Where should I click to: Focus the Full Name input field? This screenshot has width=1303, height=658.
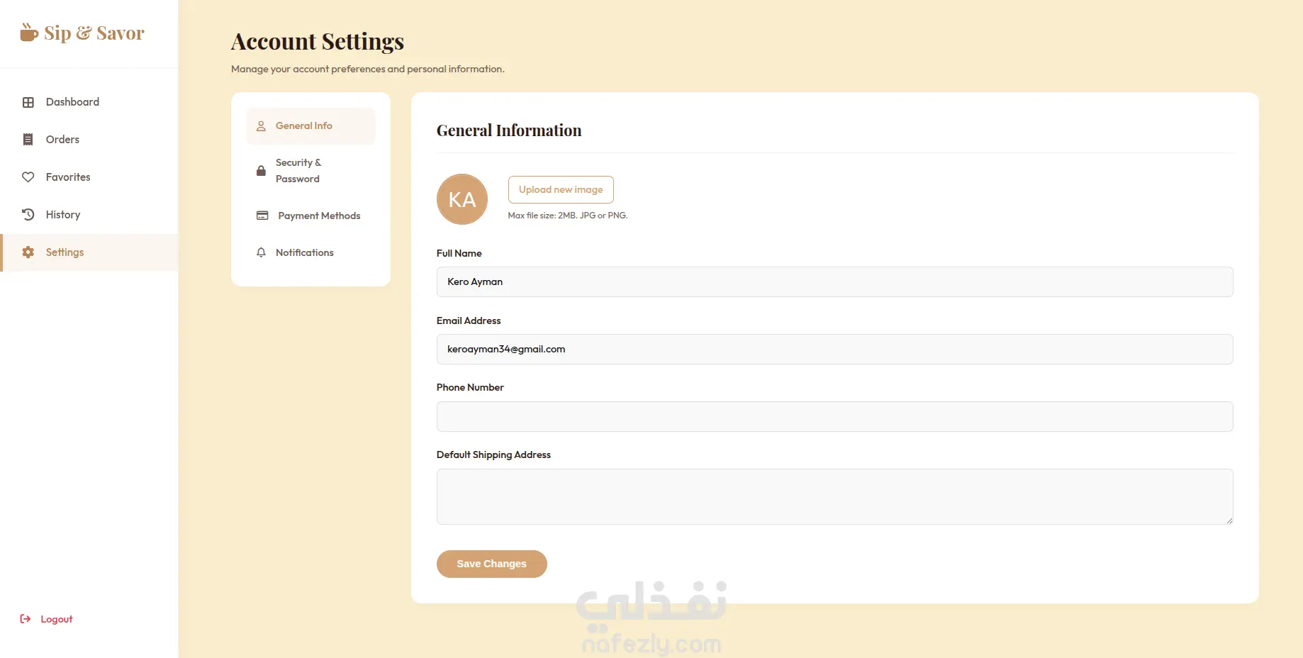pos(834,281)
